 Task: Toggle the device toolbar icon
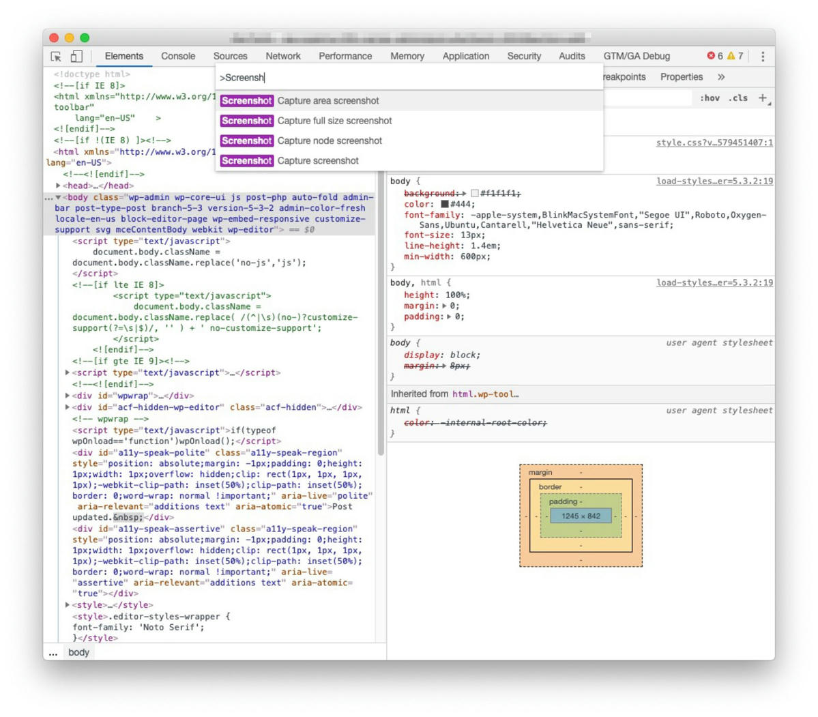(x=76, y=57)
